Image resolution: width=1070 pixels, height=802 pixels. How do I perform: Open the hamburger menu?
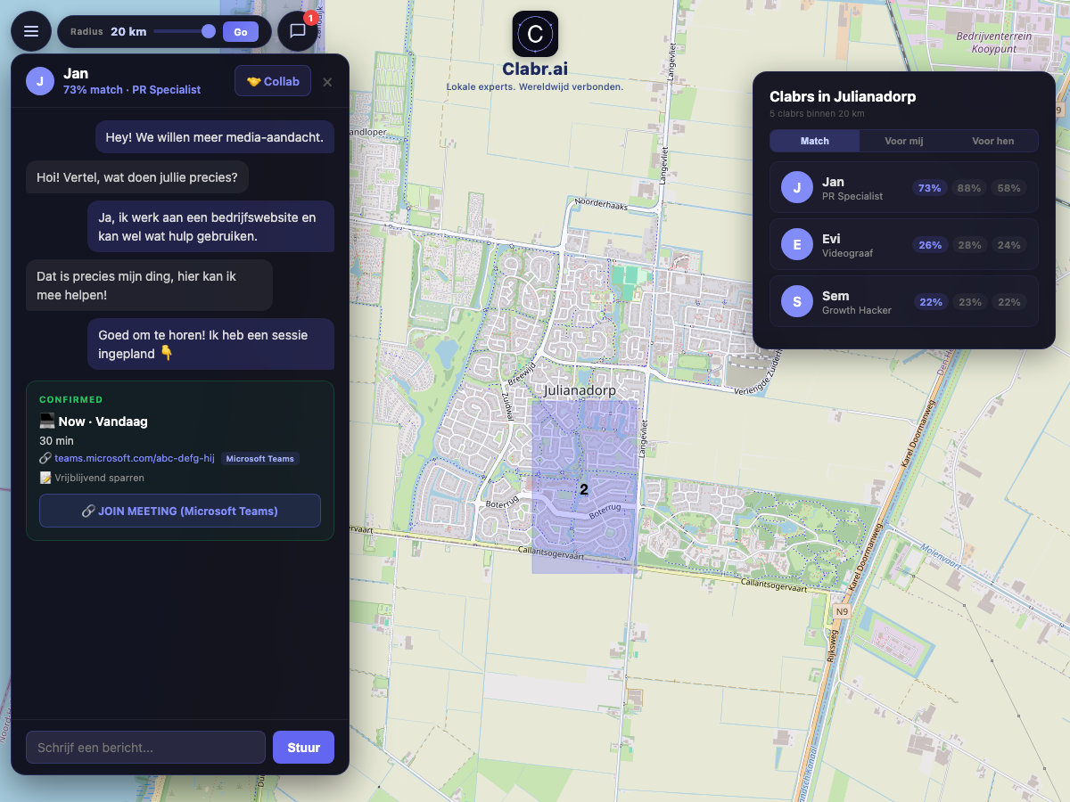click(x=31, y=31)
